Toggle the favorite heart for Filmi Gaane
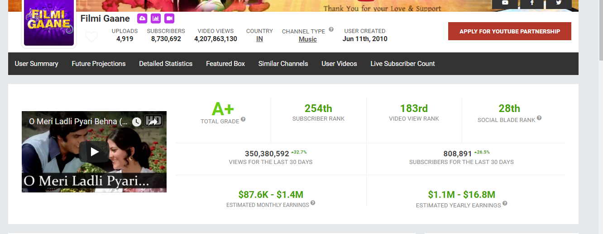 click(x=91, y=37)
